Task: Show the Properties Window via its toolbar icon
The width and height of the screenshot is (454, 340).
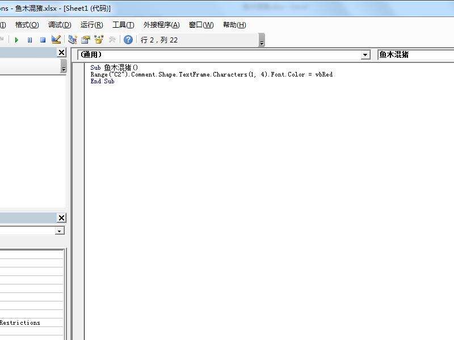Action: [85, 39]
